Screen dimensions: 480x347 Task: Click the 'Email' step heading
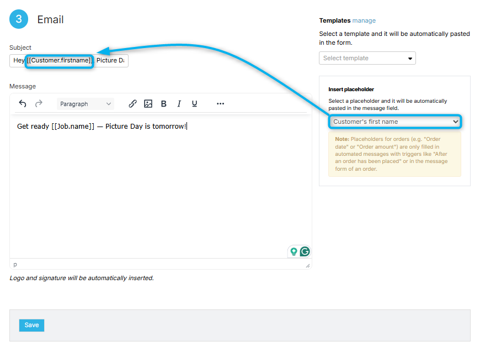coord(51,20)
